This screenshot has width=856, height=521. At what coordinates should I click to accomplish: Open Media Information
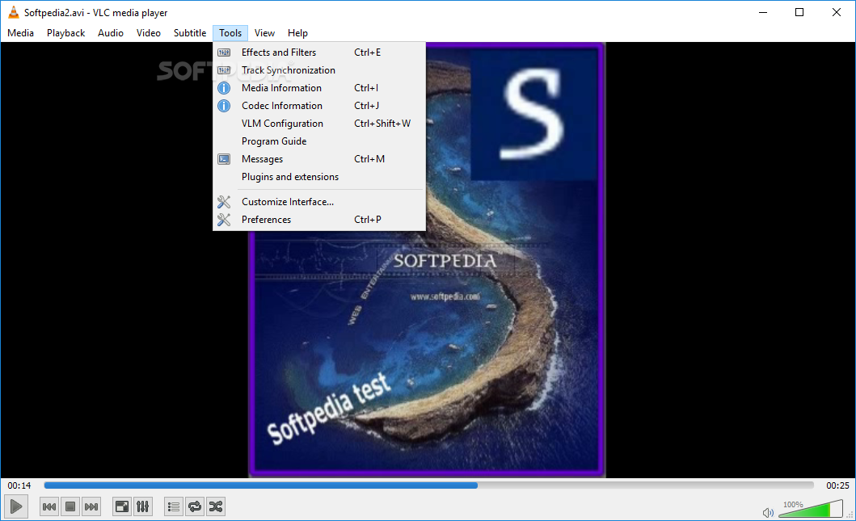(x=318, y=88)
